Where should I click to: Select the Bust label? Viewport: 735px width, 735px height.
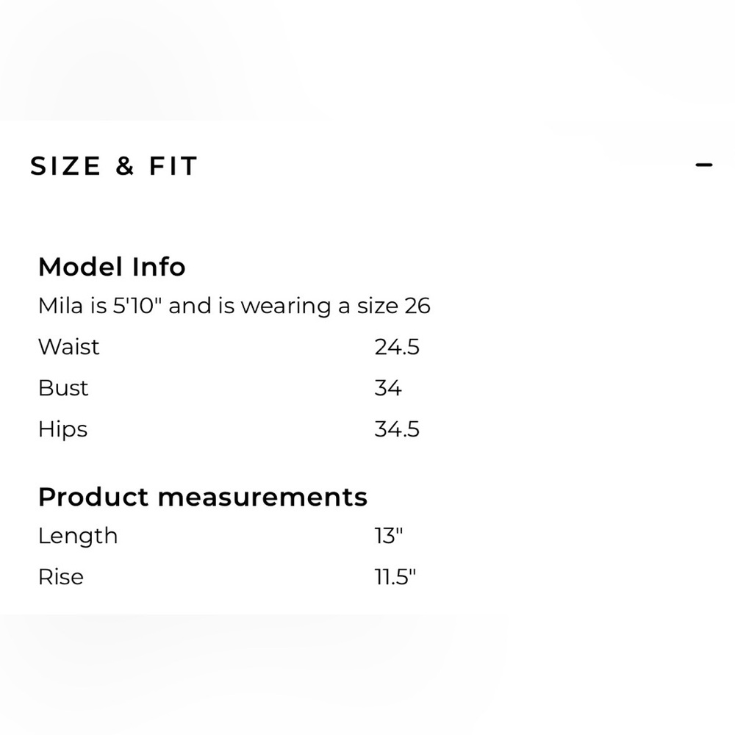point(62,388)
